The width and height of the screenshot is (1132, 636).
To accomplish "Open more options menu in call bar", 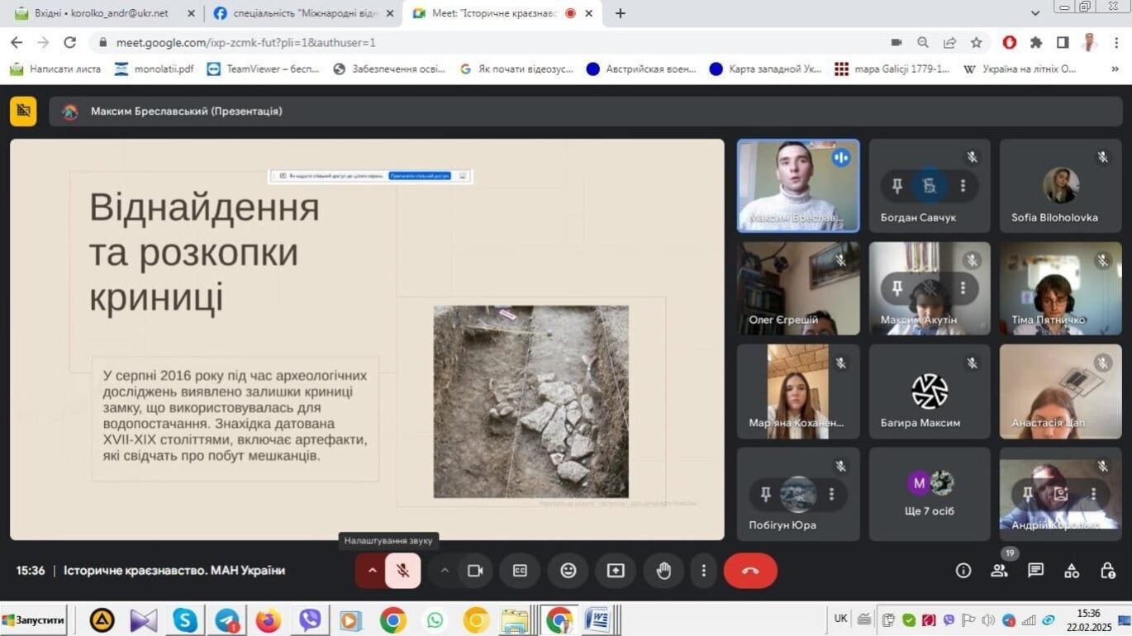I will pyautogui.click(x=703, y=571).
